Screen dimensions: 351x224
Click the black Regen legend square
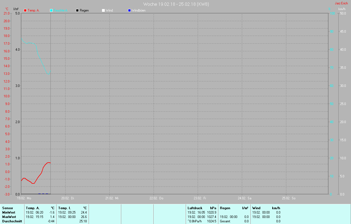(77, 10)
